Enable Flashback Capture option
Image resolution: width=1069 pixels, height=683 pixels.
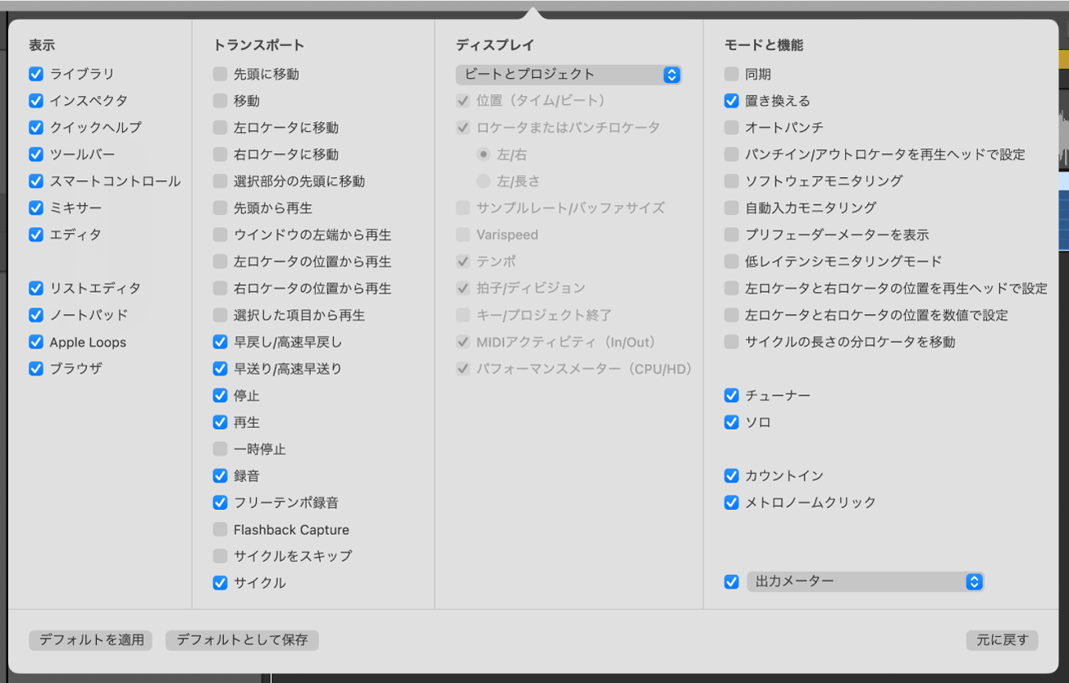[x=220, y=530]
